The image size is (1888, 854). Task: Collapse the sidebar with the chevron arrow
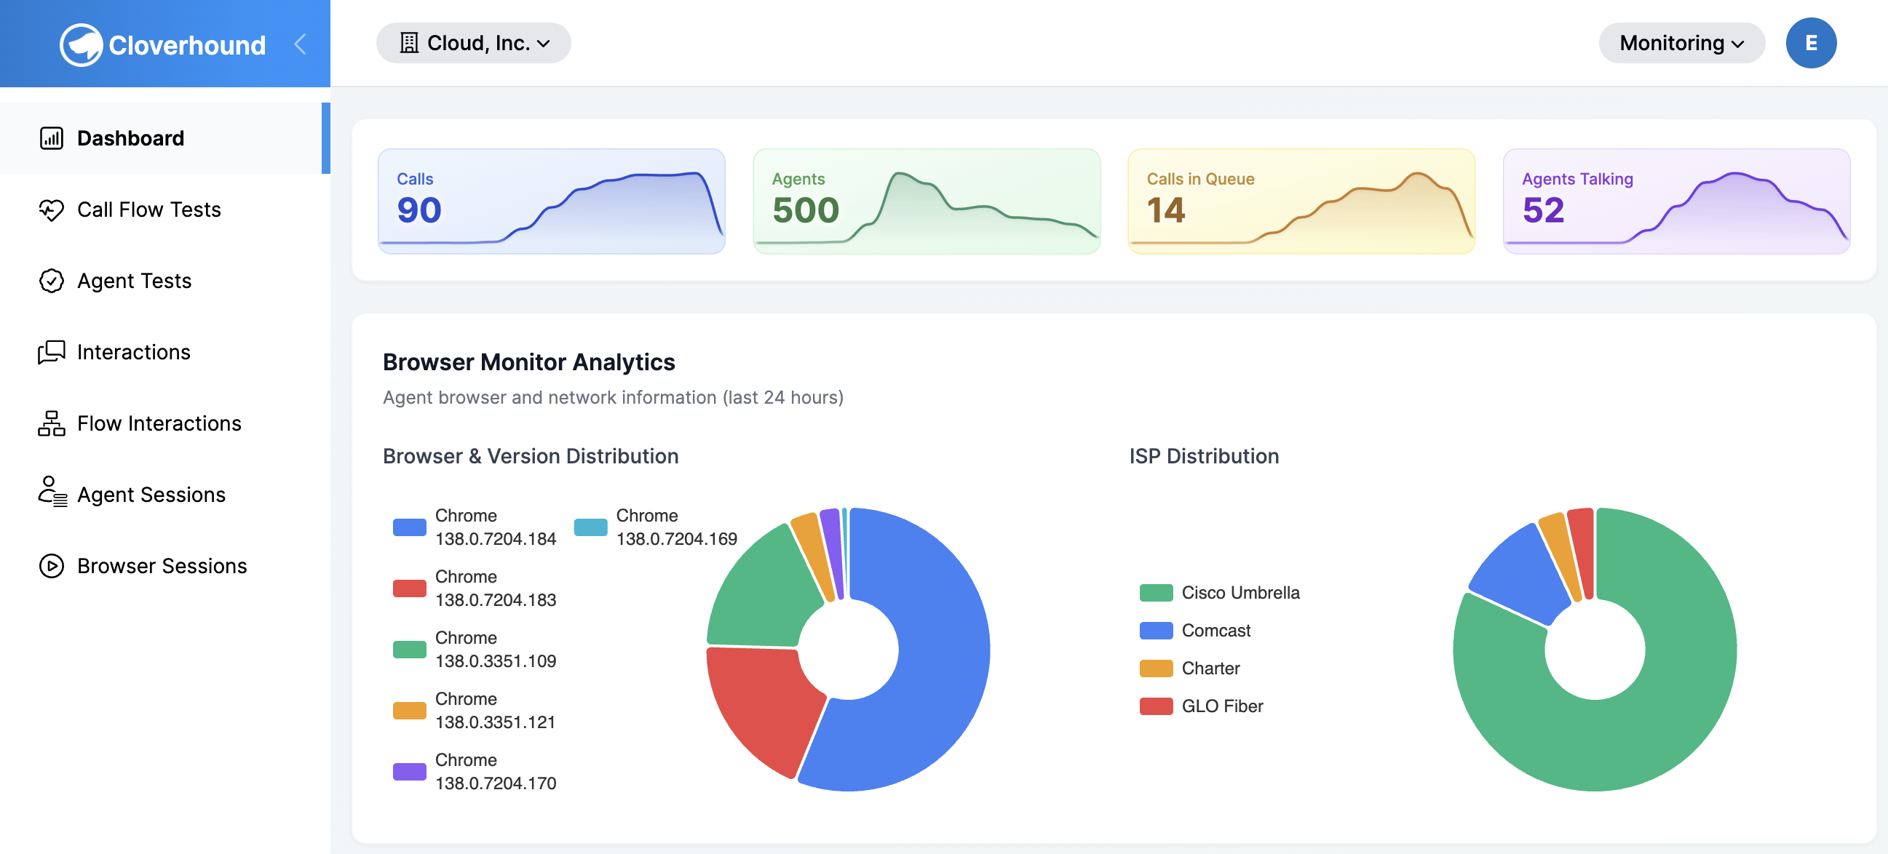point(301,44)
